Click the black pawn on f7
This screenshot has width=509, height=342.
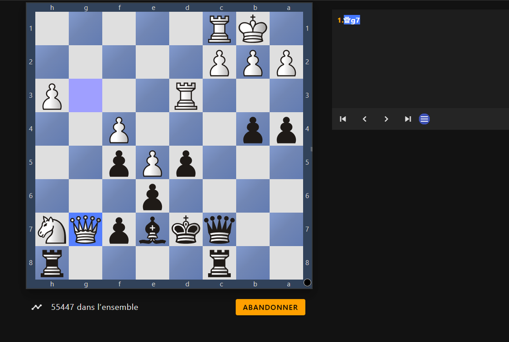[119, 230]
